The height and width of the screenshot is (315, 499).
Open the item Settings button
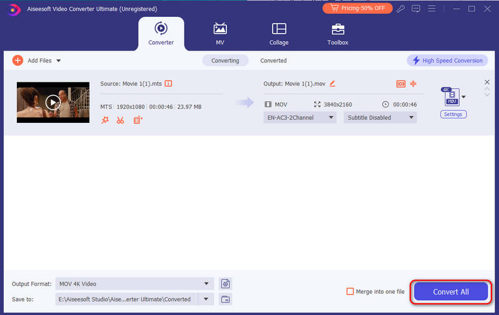coord(453,114)
